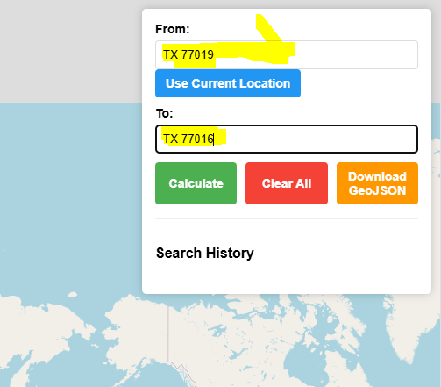Click the divider line below the action buttons
The height and width of the screenshot is (387, 441).
click(x=287, y=218)
